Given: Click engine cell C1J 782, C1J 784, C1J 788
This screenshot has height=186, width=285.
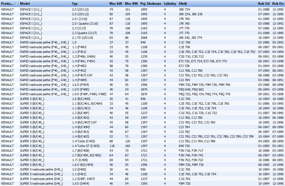Looking at the screenshot, I should click(197, 141).
